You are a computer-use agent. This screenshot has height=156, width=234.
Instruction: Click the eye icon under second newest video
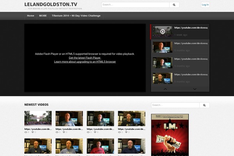click(x=57, y=132)
